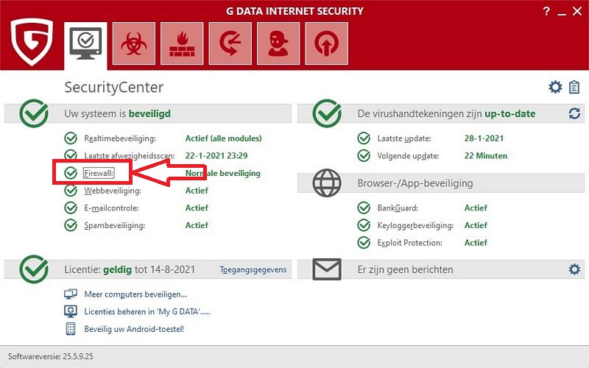Click the Firewall label
Viewport: 589px width, 368px height.
[99, 173]
